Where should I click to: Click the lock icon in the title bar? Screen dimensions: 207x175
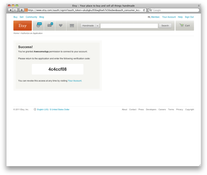tap(199, 6)
